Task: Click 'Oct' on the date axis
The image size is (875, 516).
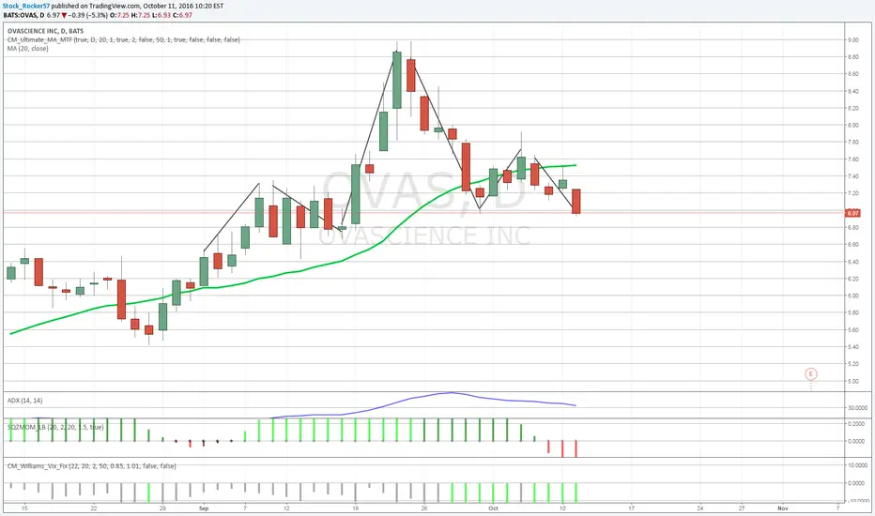Action: (493, 508)
